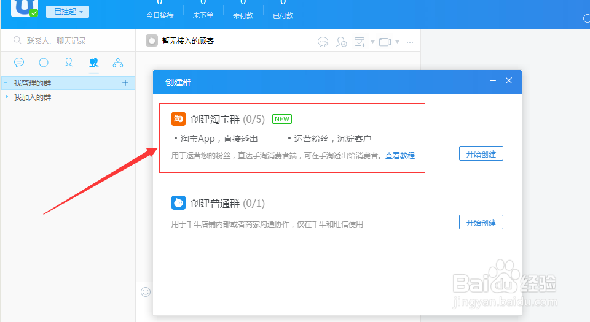The width and height of the screenshot is (590, 322).
Task: Click 开始创建 for the Taobao group
Action: 481,153
